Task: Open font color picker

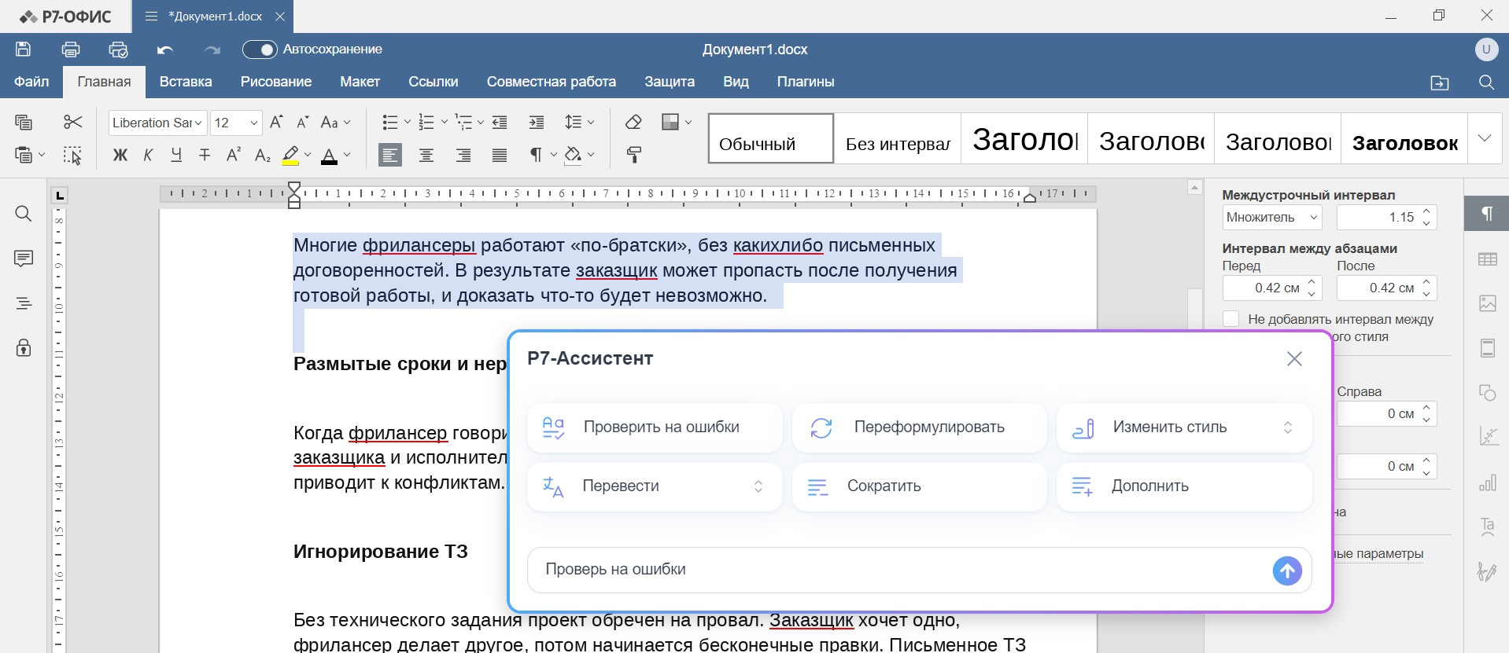Action: point(347,155)
